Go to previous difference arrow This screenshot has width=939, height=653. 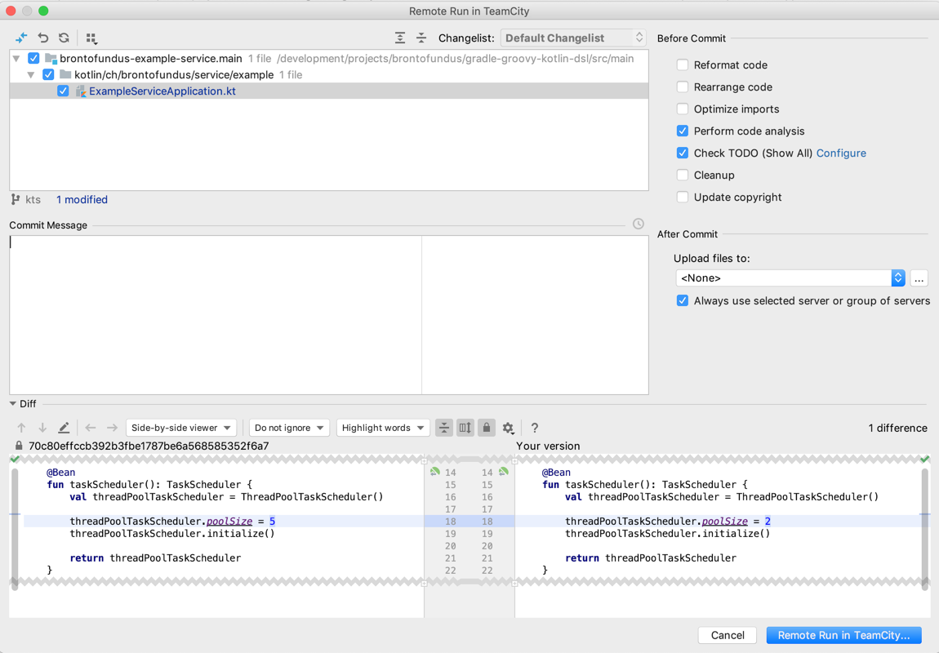point(21,428)
